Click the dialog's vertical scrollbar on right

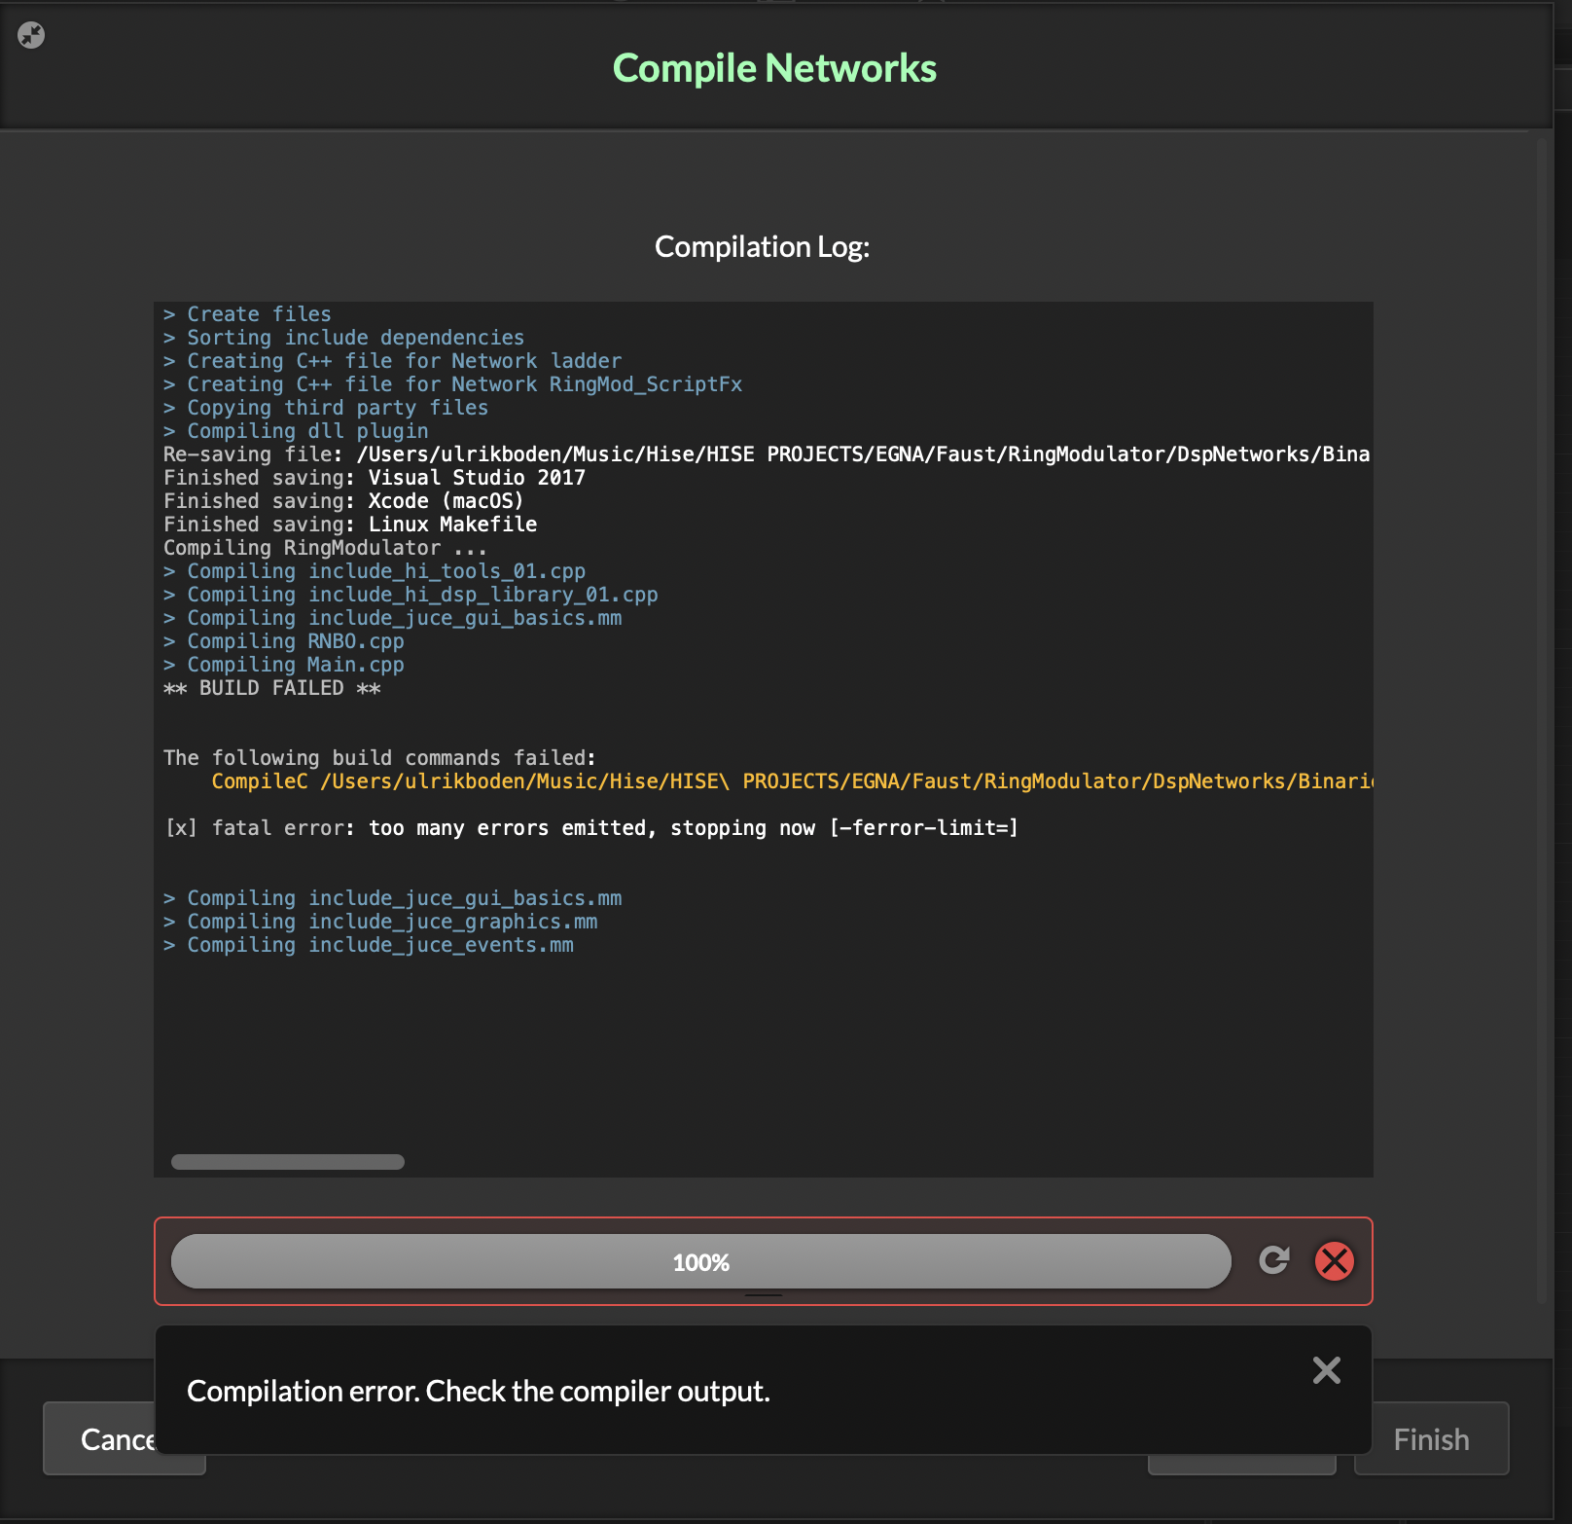(1542, 720)
